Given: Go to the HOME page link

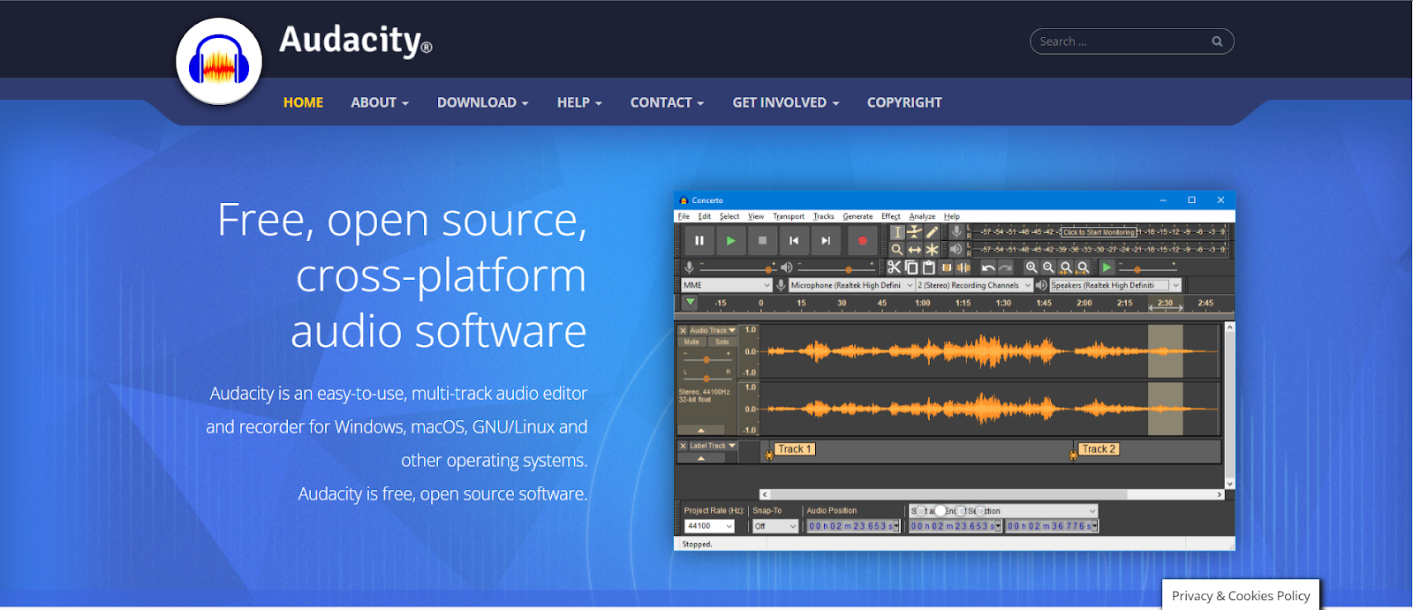Looking at the screenshot, I should pos(303,102).
